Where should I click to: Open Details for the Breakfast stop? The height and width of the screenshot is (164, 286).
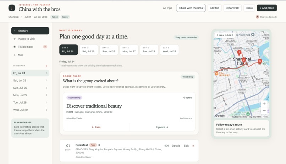tap(176, 146)
